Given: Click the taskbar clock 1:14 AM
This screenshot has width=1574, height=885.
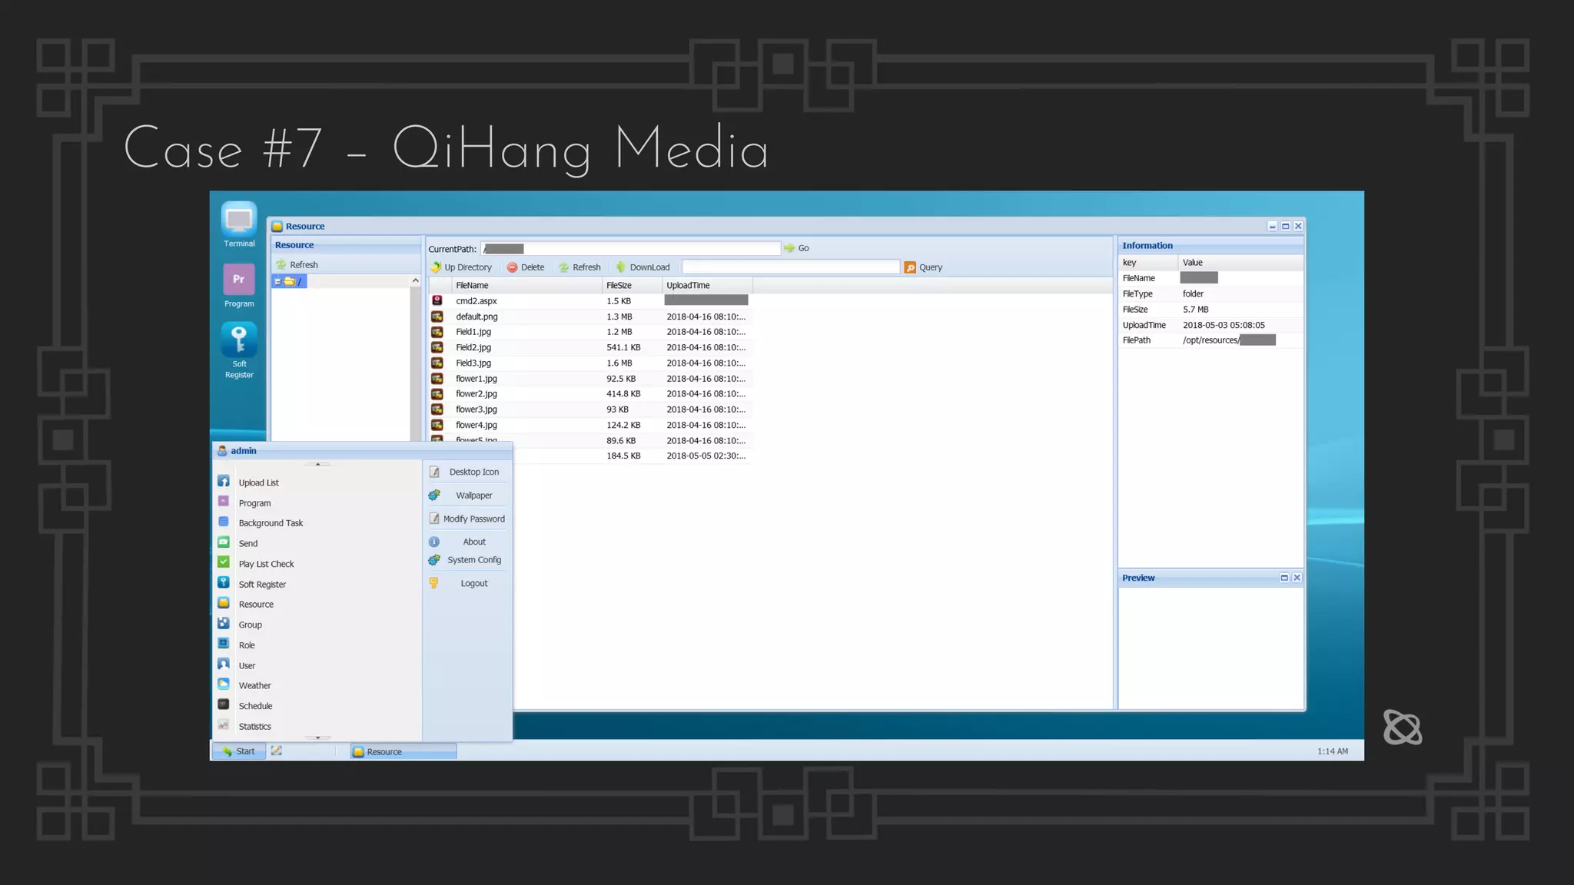Looking at the screenshot, I should click(x=1333, y=751).
